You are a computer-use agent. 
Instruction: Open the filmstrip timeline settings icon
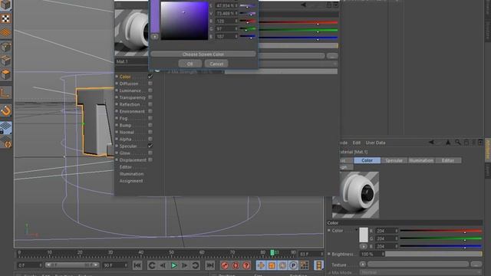tap(319, 265)
